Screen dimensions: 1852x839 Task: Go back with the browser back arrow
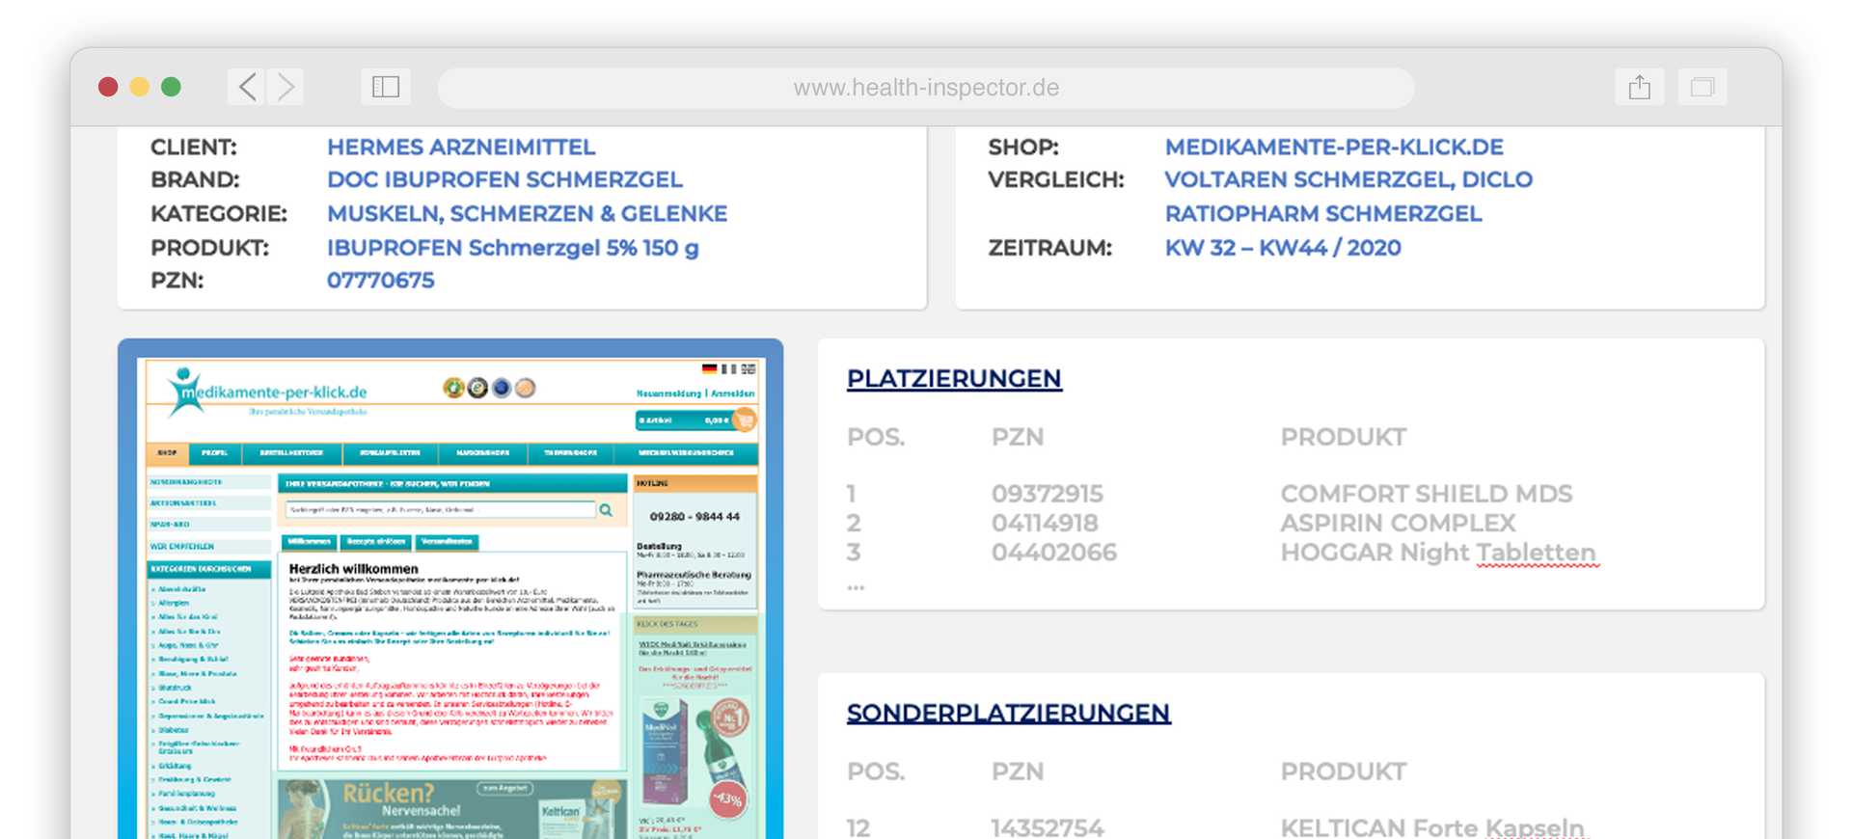(x=247, y=87)
